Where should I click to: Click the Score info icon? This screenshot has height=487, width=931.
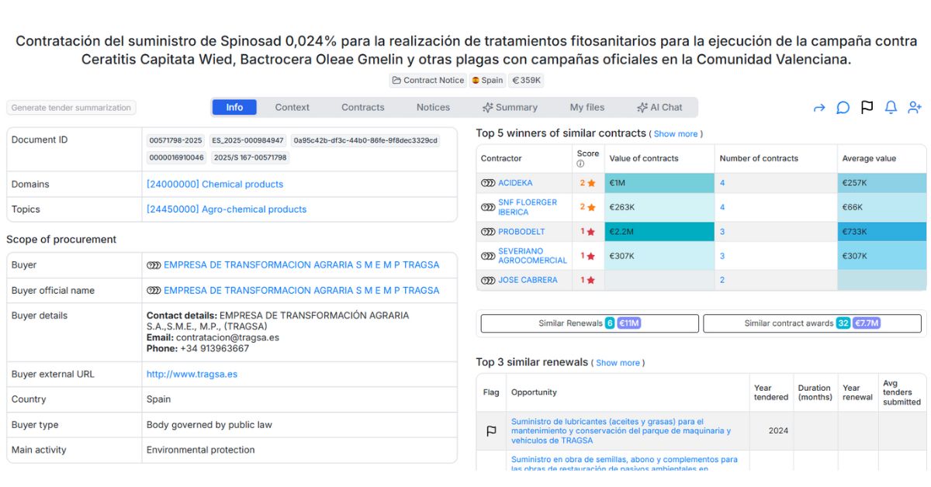[x=580, y=164]
